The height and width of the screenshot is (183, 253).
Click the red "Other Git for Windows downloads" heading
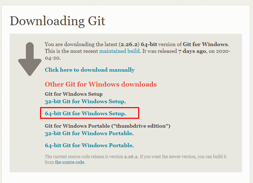coord(101,84)
